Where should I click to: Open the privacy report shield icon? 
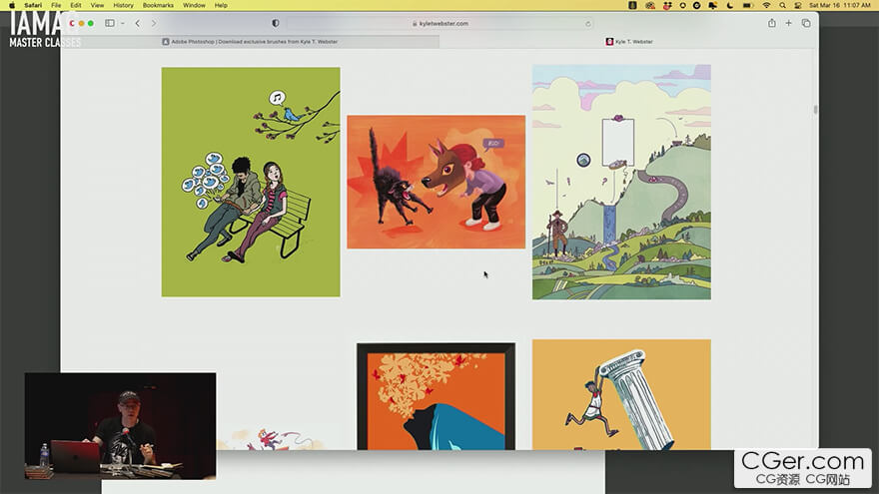(276, 24)
